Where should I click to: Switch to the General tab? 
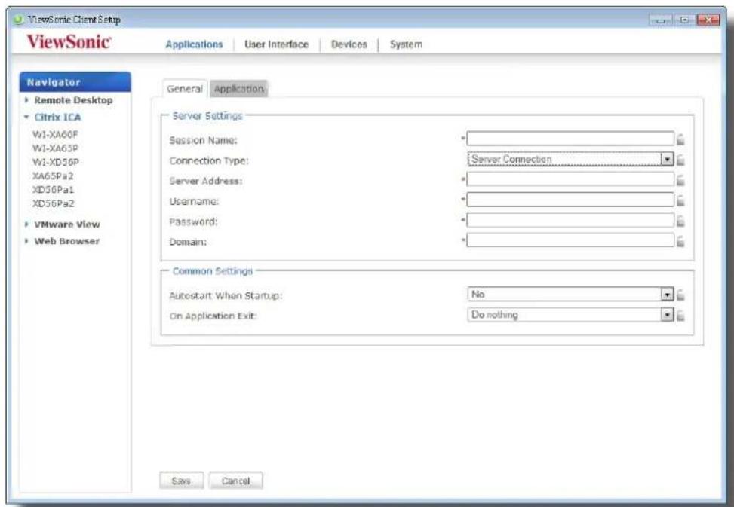click(x=184, y=89)
